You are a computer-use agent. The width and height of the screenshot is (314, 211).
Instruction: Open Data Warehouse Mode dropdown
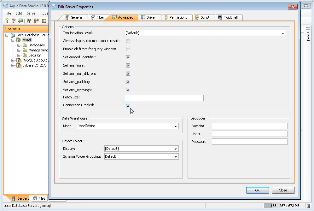coord(176,126)
